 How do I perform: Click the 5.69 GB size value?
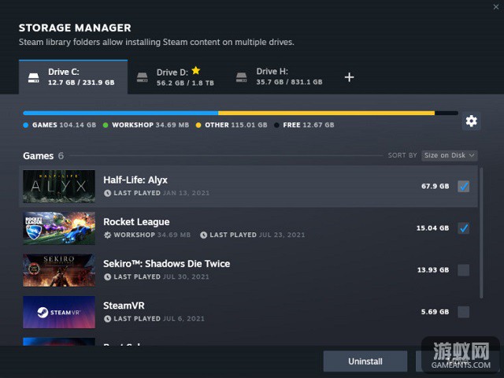point(435,312)
